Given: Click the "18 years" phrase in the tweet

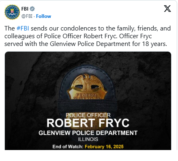Looking at the screenshot, I should 154,44.
